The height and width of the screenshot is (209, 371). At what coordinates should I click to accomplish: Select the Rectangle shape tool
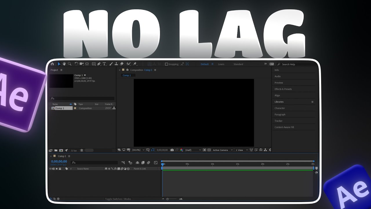coord(94,64)
